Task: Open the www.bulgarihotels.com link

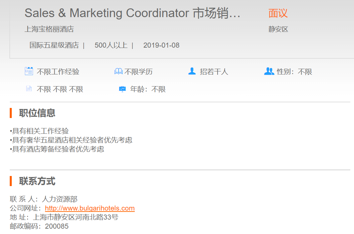Action: pyautogui.click(x=90, y=208)
